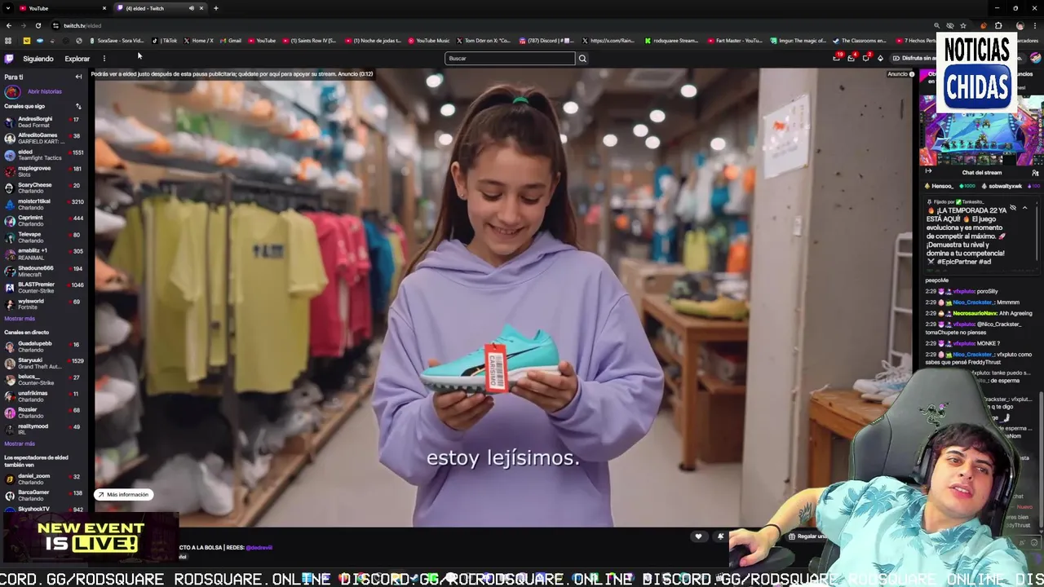
Task: Toggle the notification bell below video
Action: tap(720, 536)
